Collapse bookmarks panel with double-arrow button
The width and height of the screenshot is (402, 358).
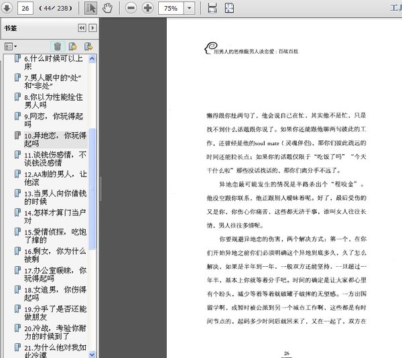tap(82, 27)
